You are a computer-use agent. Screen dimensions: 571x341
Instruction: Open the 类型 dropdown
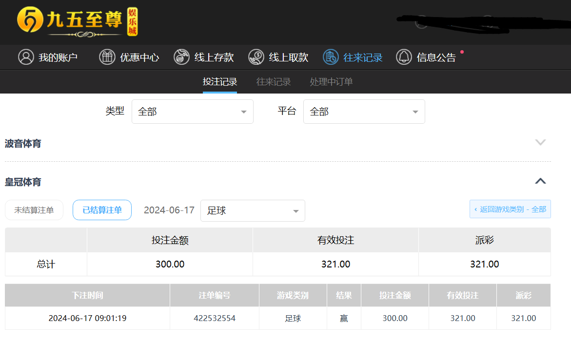click(192, 112)
